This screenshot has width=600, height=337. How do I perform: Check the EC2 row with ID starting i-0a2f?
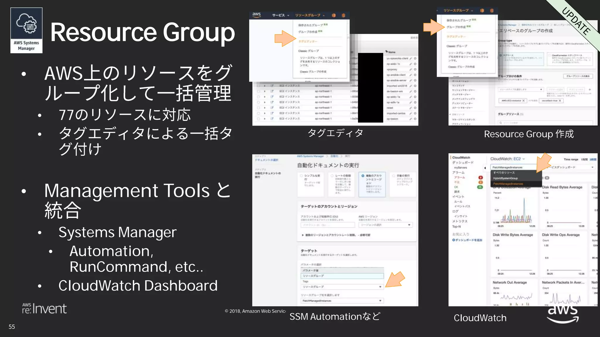(x=258, y=119)
